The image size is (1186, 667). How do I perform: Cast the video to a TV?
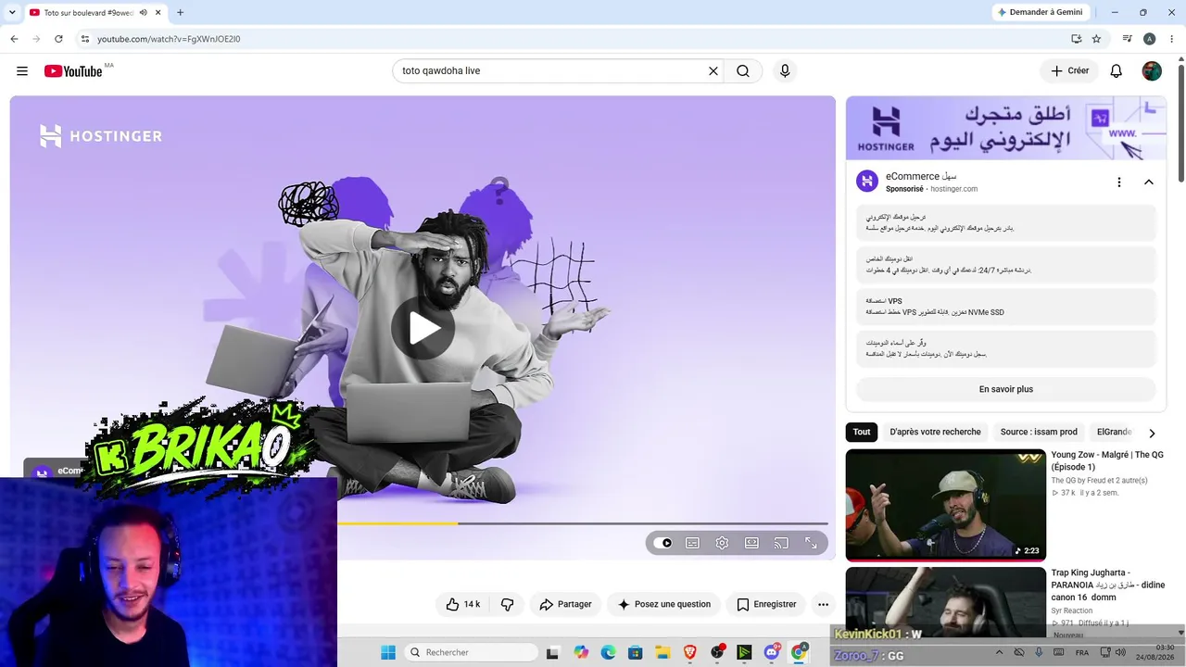click(781, 543)
